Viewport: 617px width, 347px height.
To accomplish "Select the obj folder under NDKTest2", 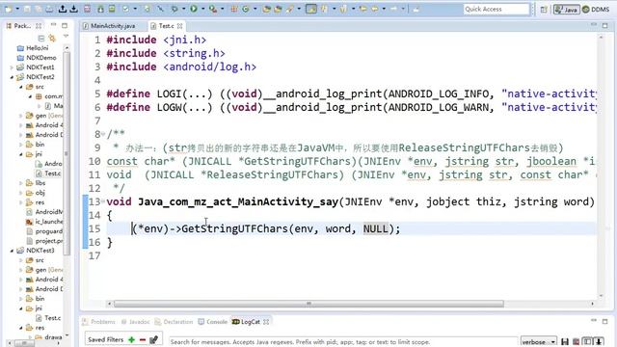I will [x=36, y=193].
